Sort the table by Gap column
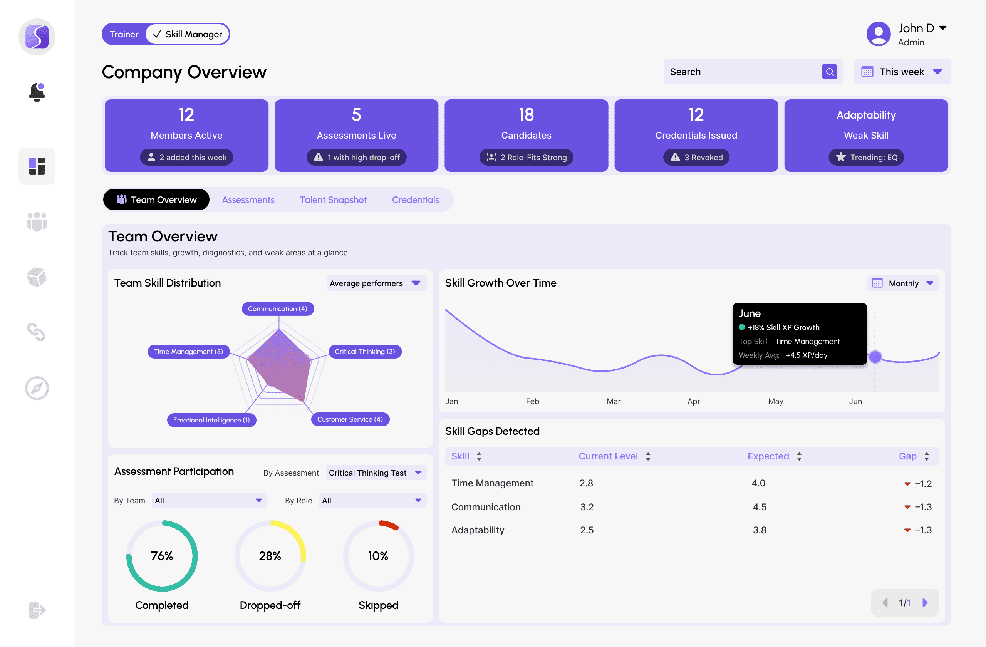 926,456
